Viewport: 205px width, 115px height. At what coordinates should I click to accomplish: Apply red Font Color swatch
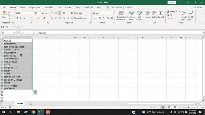tap(44, 18)
